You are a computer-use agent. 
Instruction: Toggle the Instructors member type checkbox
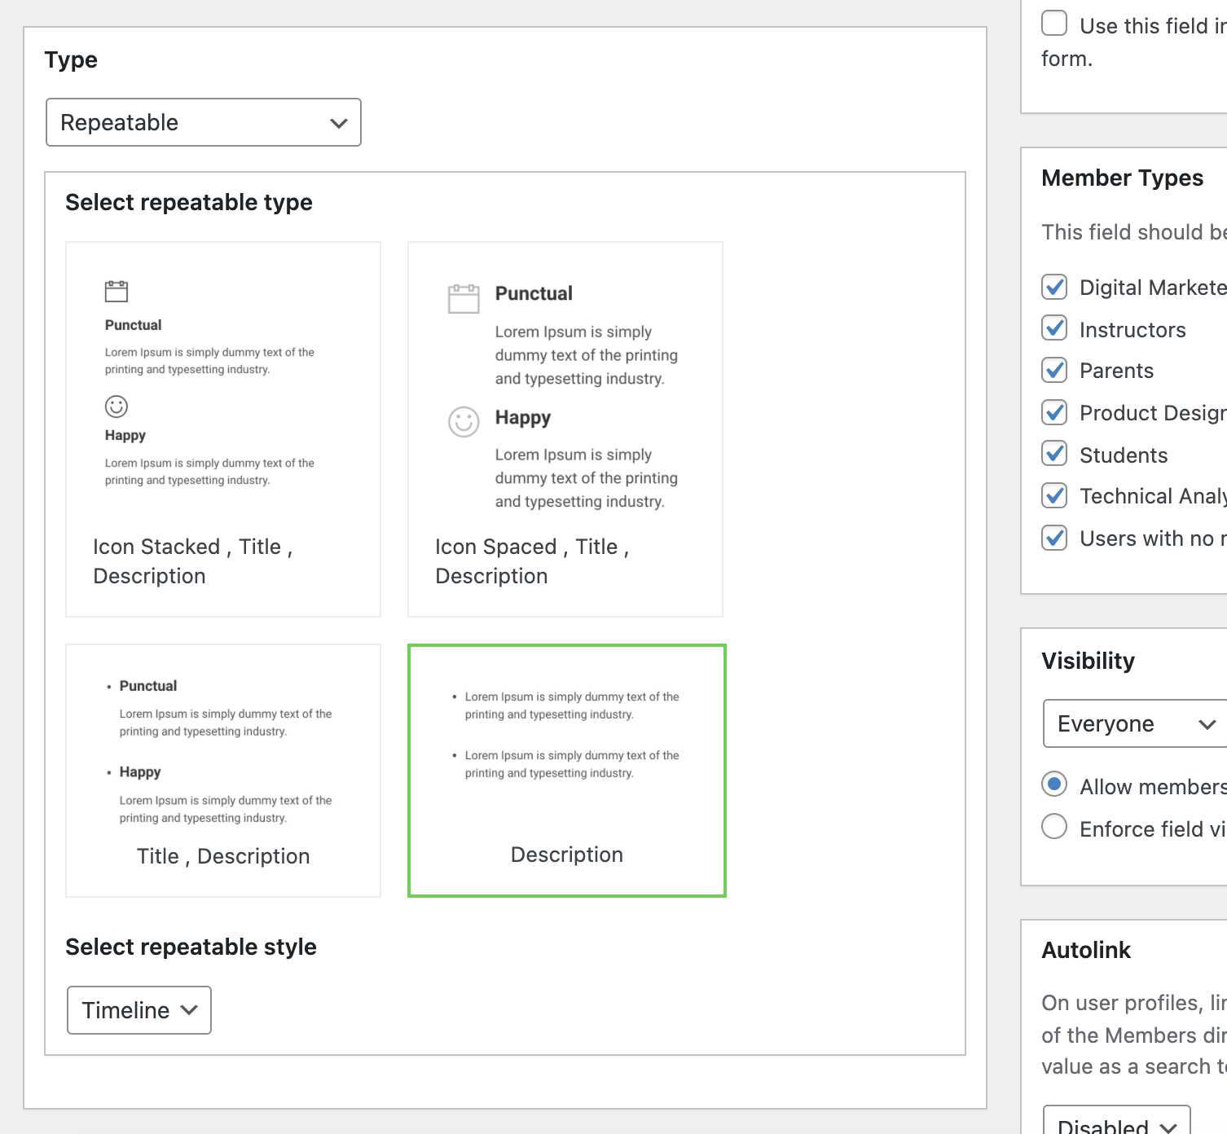click(1054, 328)
